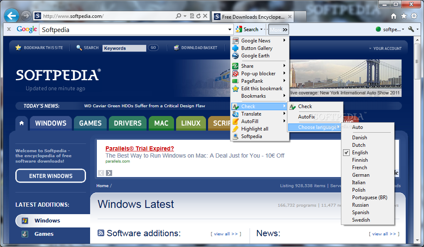The image size is (424, 247).
Task: Click the Translate icon in the menu
Action: (x=235, y=114)
